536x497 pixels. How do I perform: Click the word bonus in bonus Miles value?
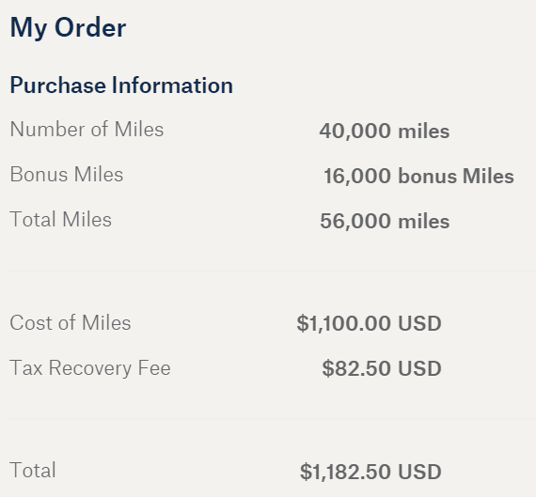(427, 176)
